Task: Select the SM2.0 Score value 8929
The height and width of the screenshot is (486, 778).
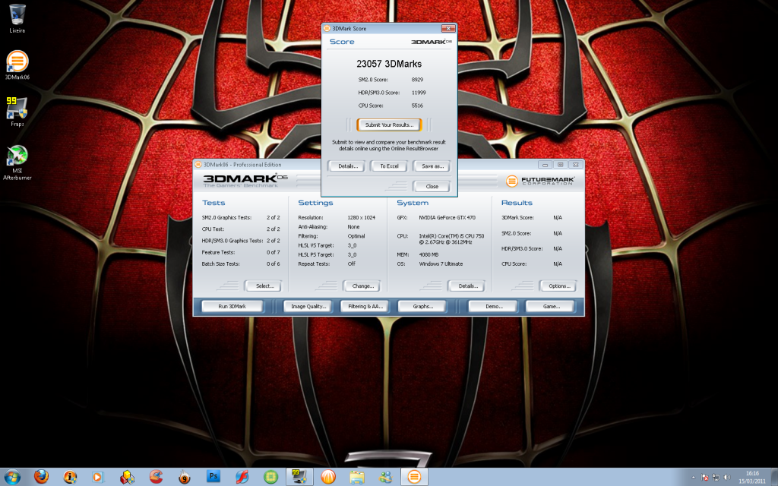Action: tap(417, 79)
